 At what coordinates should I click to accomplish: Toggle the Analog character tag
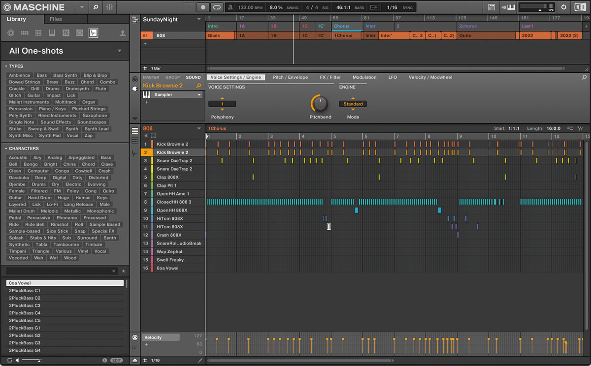tap(55, 157)
